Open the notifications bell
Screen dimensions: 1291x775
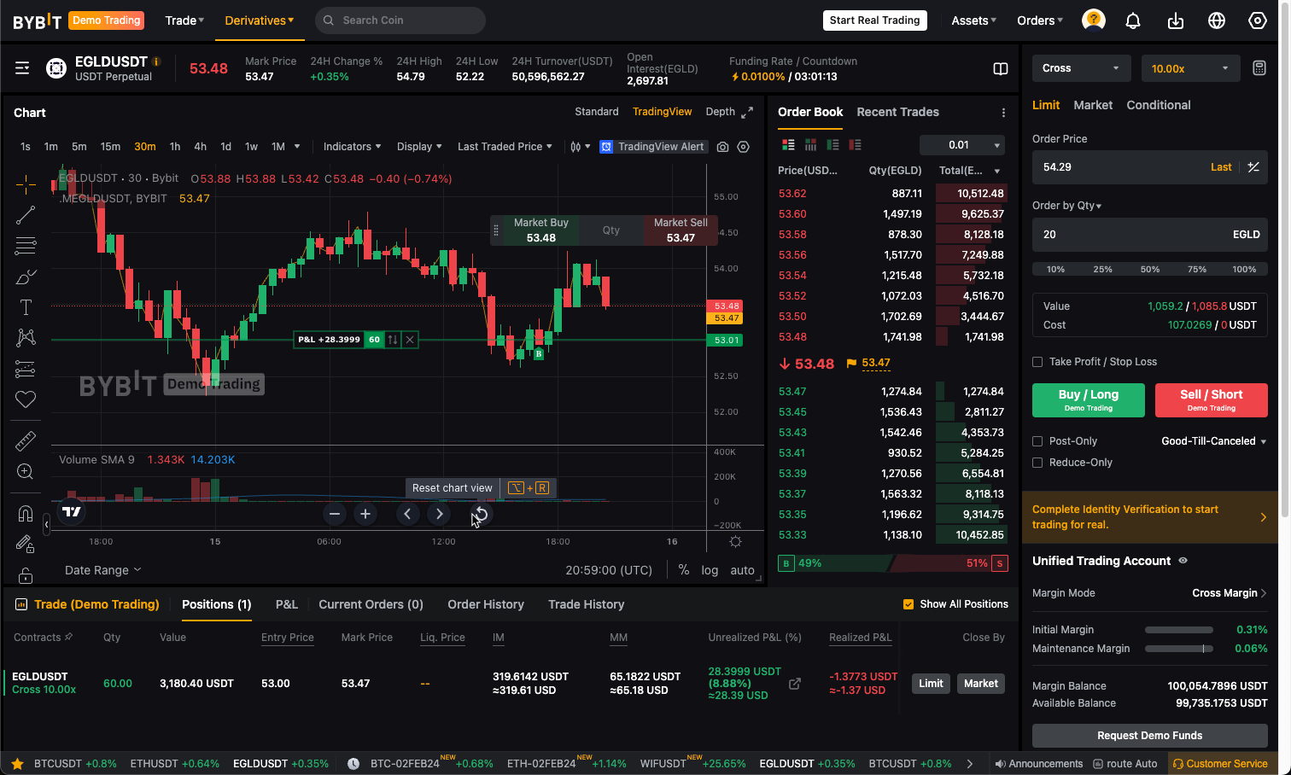click(1133, 20)
